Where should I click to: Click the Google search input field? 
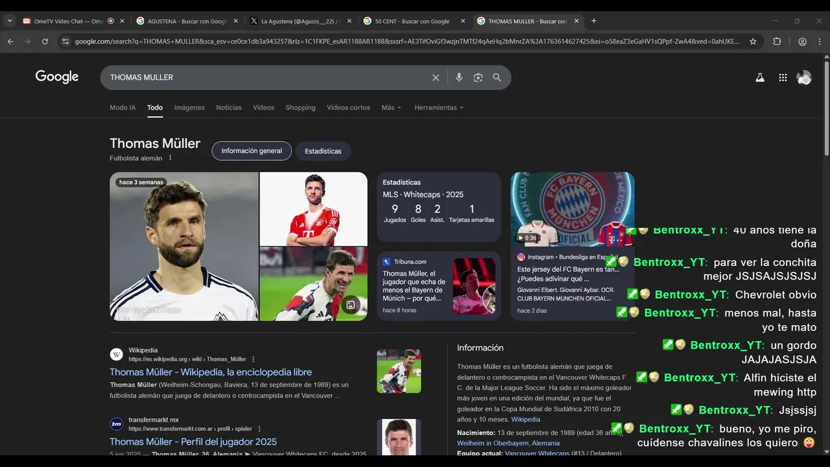click(266, 77)
